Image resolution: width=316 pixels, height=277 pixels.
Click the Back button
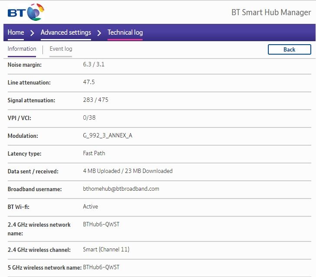click(x=290, y=49)
